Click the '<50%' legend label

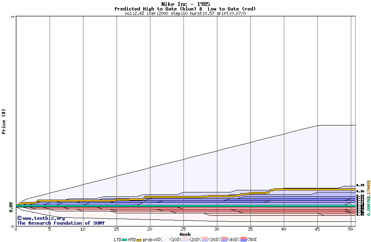point(252,240)
